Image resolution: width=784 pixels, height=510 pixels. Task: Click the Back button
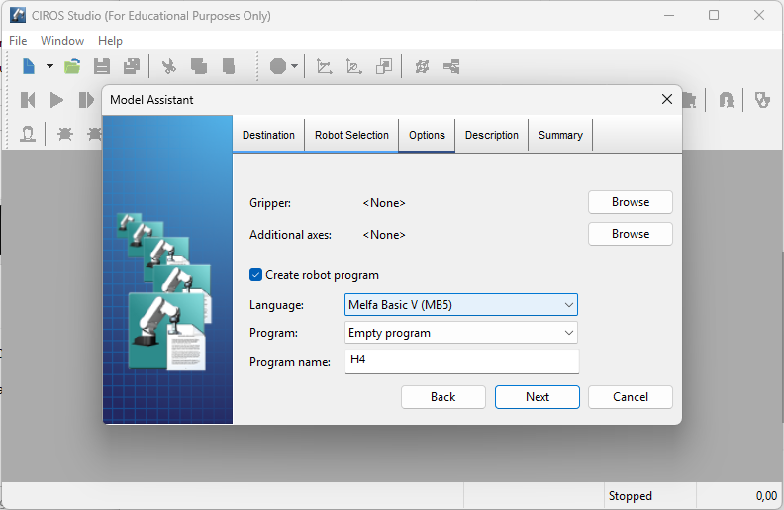(x=443, y=397)
